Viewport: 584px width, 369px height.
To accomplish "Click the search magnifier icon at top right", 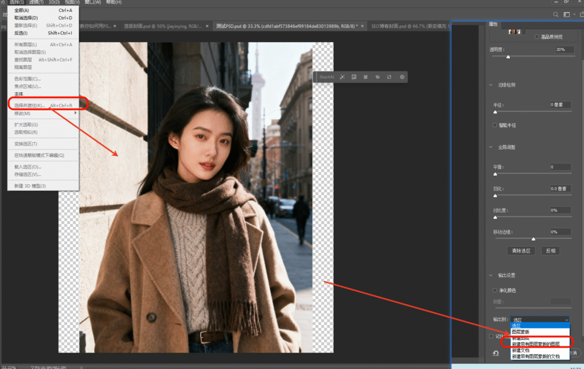I will point(555,14).
